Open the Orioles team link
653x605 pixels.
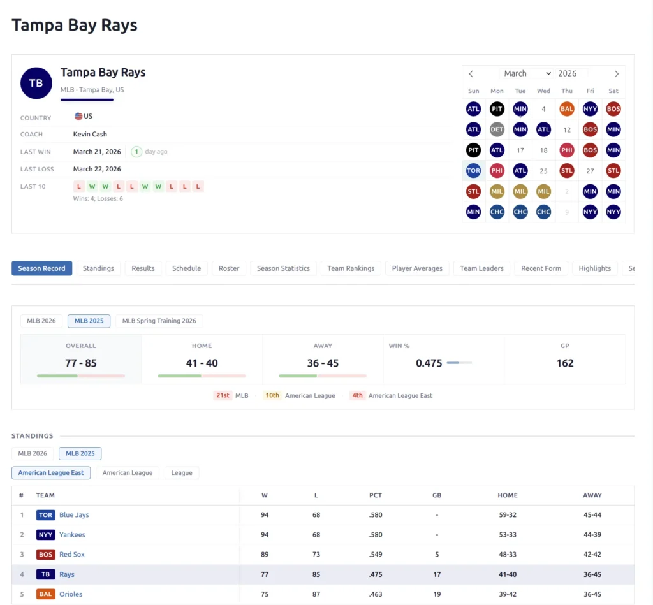71,594
